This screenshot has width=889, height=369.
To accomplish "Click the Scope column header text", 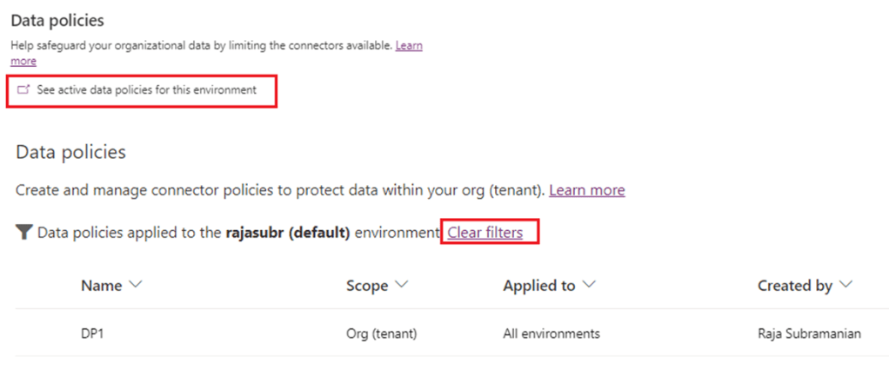I will (366, 286).
